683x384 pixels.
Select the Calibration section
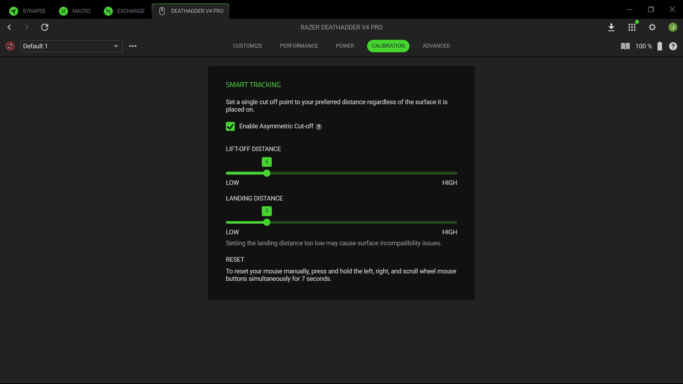pyautogui.click(x=388, y=46)
